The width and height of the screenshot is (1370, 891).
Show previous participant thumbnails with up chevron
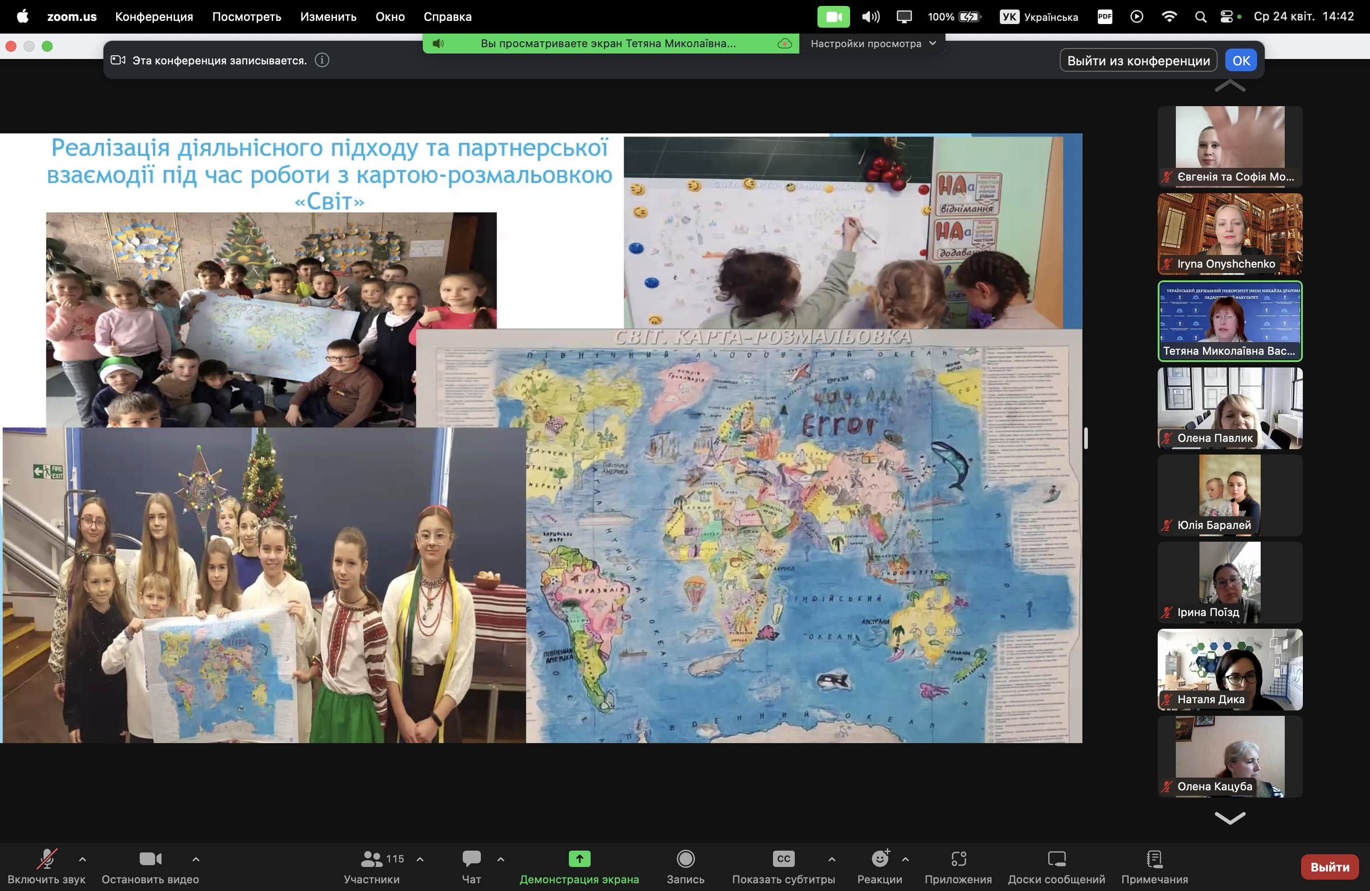pyautogui.click(x=1230, y=86)
